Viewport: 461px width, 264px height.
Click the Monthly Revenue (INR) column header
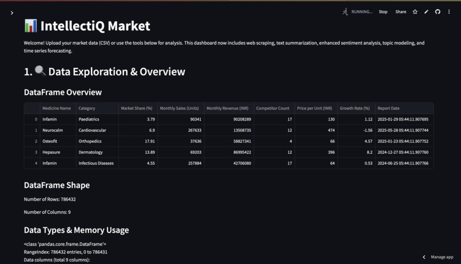click(229, 108)
